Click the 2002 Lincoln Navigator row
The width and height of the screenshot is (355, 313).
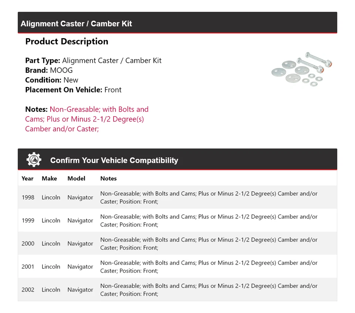(x=177, y=290)
